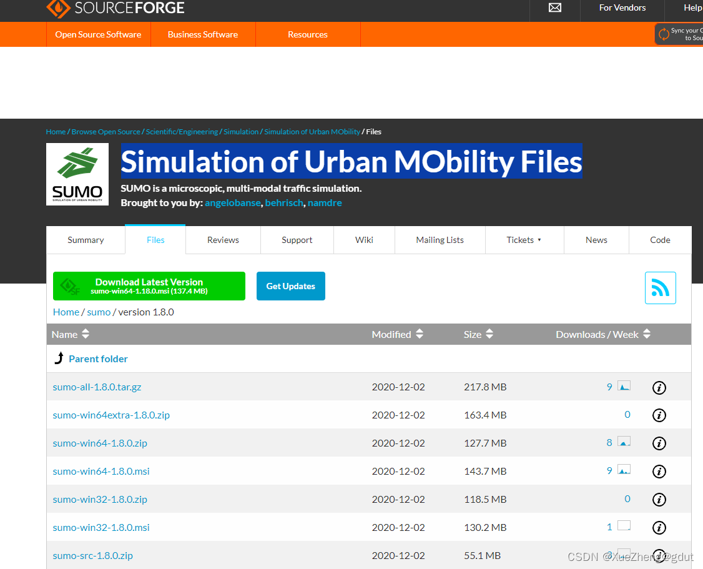Click Parent folder up-arrow icon

pyautogui.click(x=59, y=359)
